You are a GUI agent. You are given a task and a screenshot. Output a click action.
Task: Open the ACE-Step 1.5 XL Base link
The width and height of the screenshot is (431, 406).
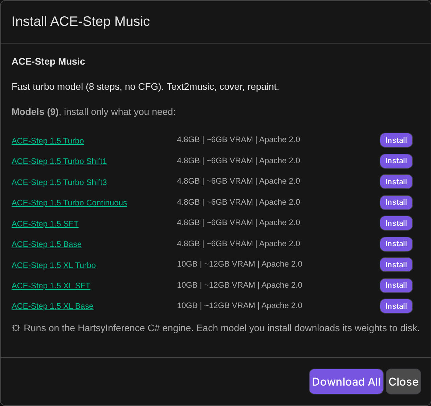(x=52, y=306)
